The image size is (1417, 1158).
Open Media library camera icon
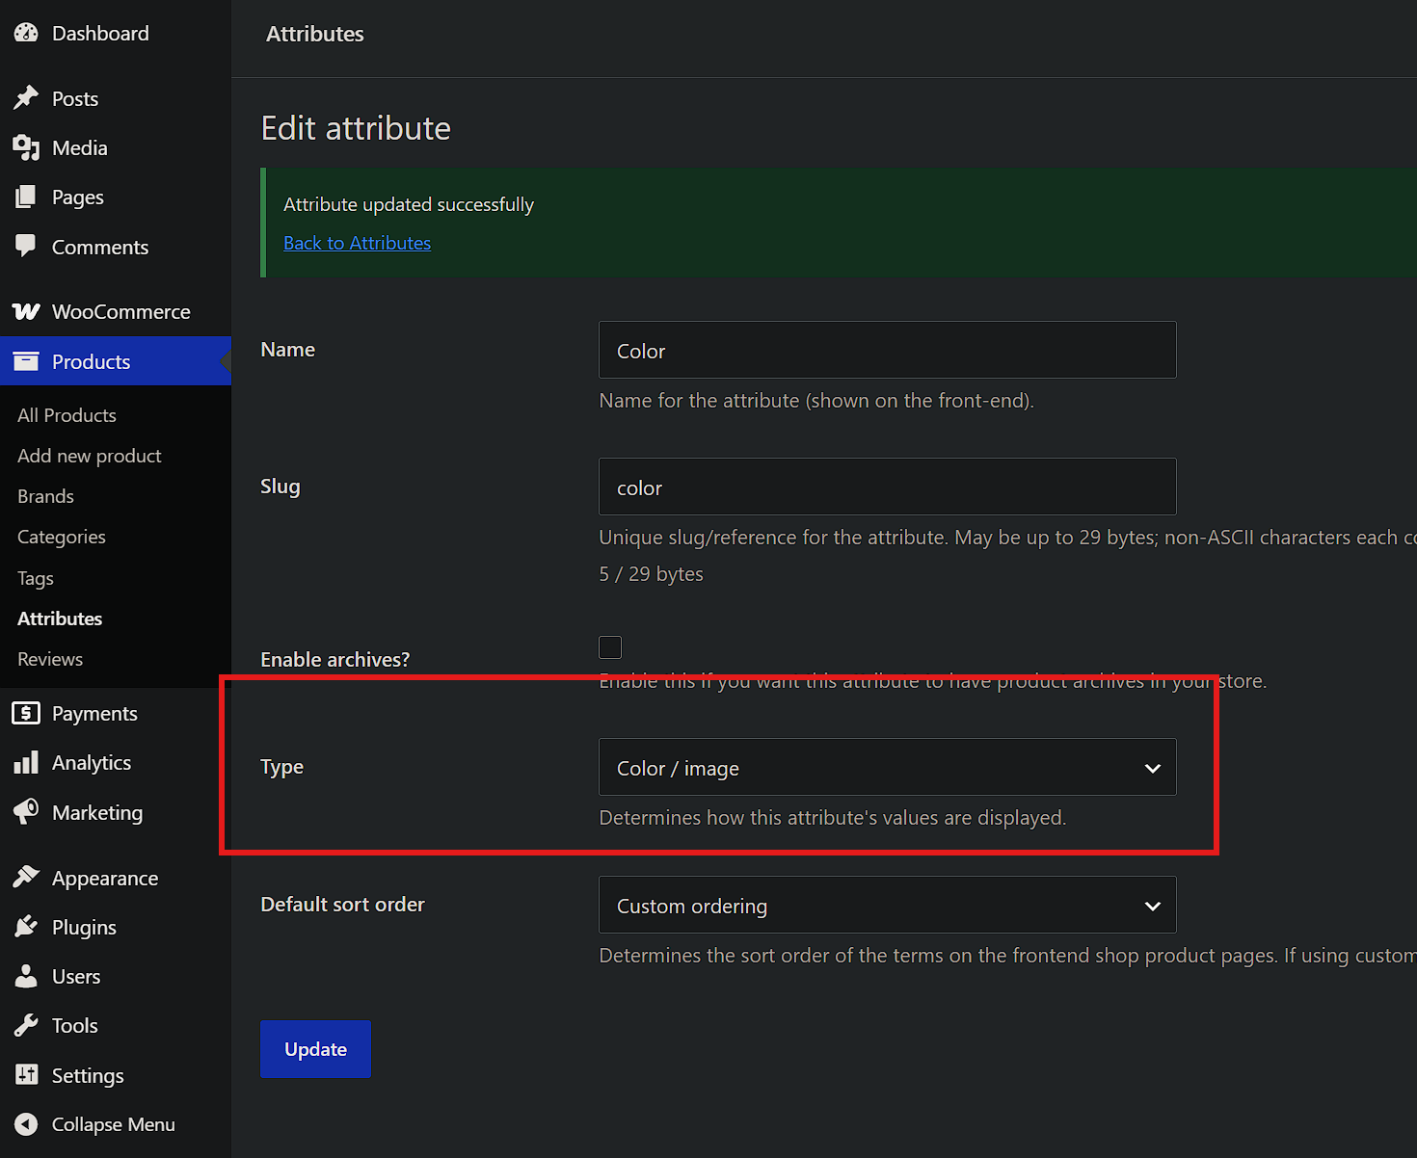(26, 147)
